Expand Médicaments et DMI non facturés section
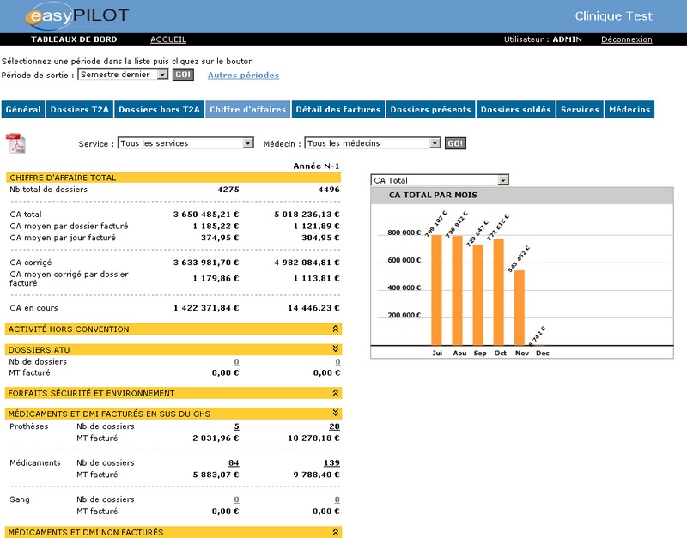687x538 pixels. (336, 532)
